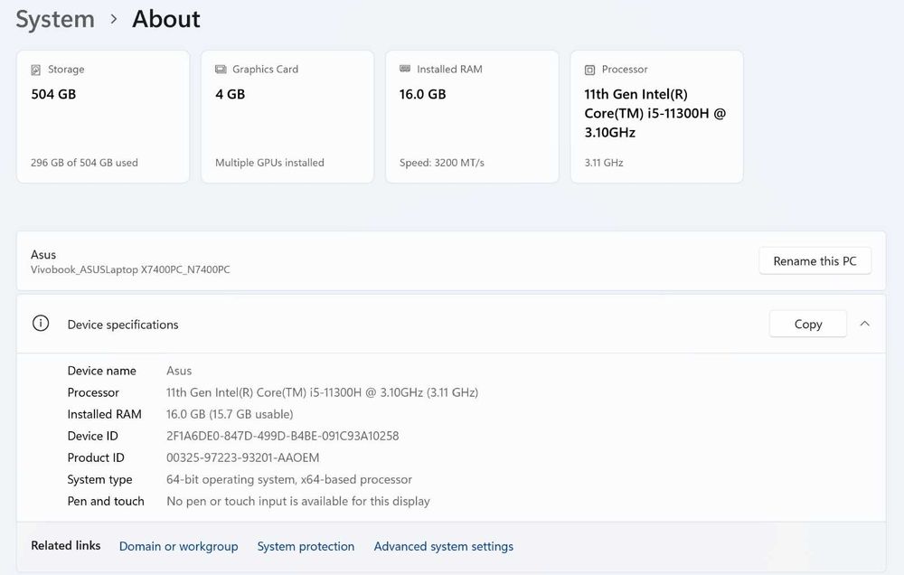Open the Graphics Card 4 GB card
The image size is (904, 575).
pos(287,118)
